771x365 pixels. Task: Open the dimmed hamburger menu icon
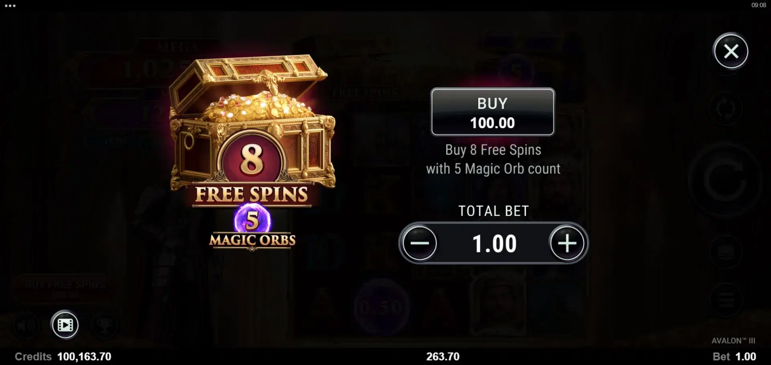(726, 300)
